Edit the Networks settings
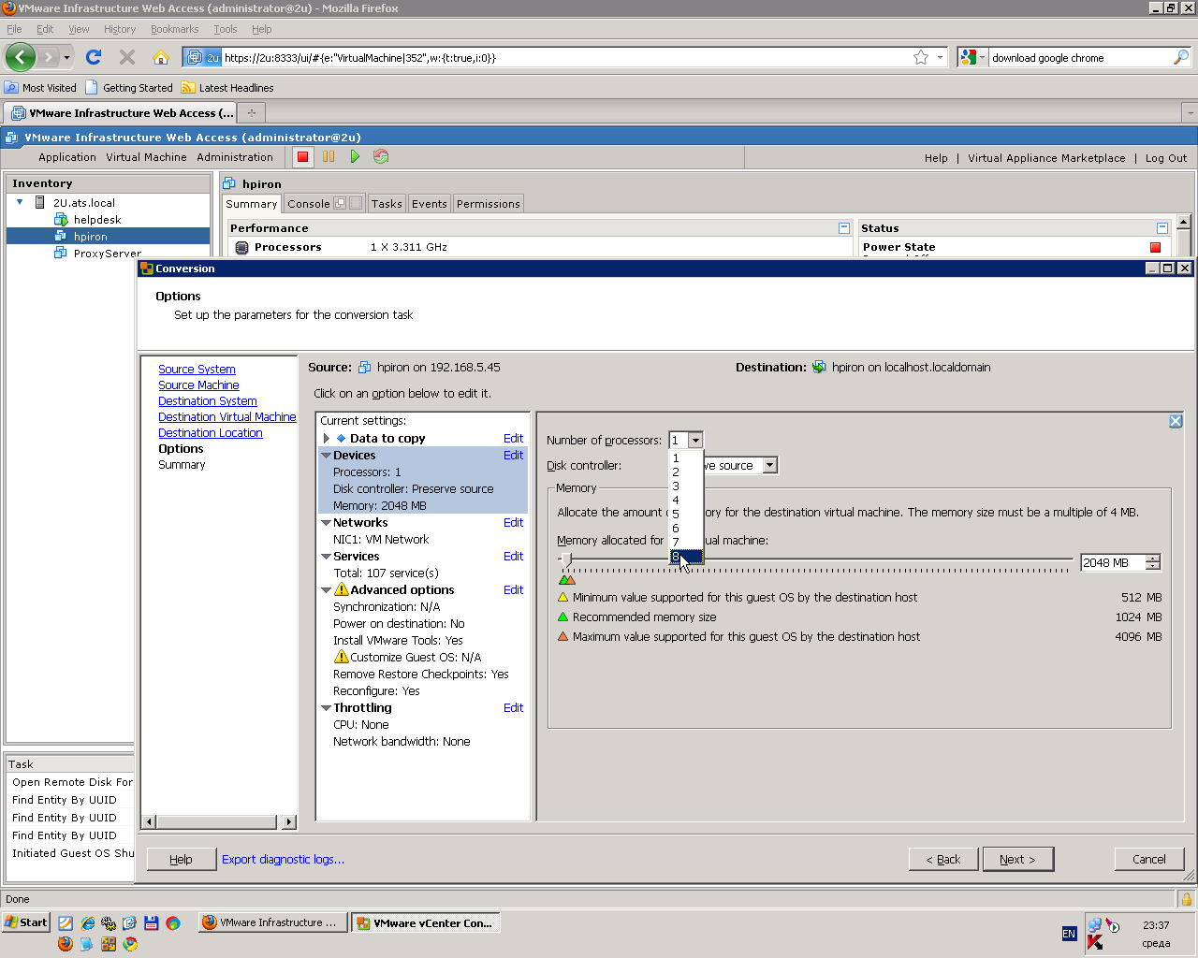Image resolution: width=1198 pixels, height=958 pixels. [x=513, y=523]
